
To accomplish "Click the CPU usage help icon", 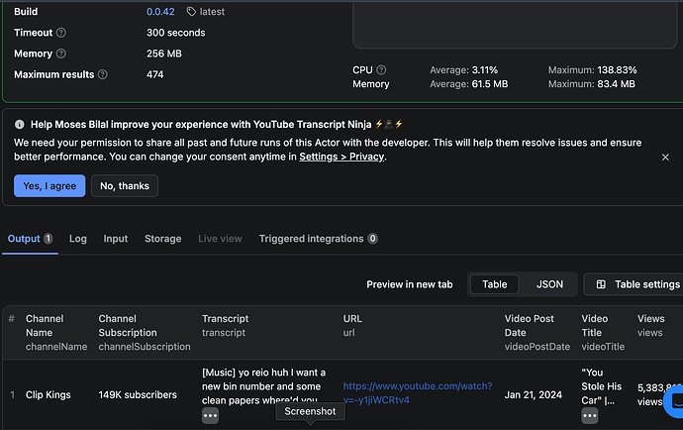I will 379,70.
